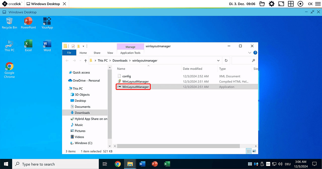
Task: Open the View ribbon tab
Action: (x=110, y=53)
